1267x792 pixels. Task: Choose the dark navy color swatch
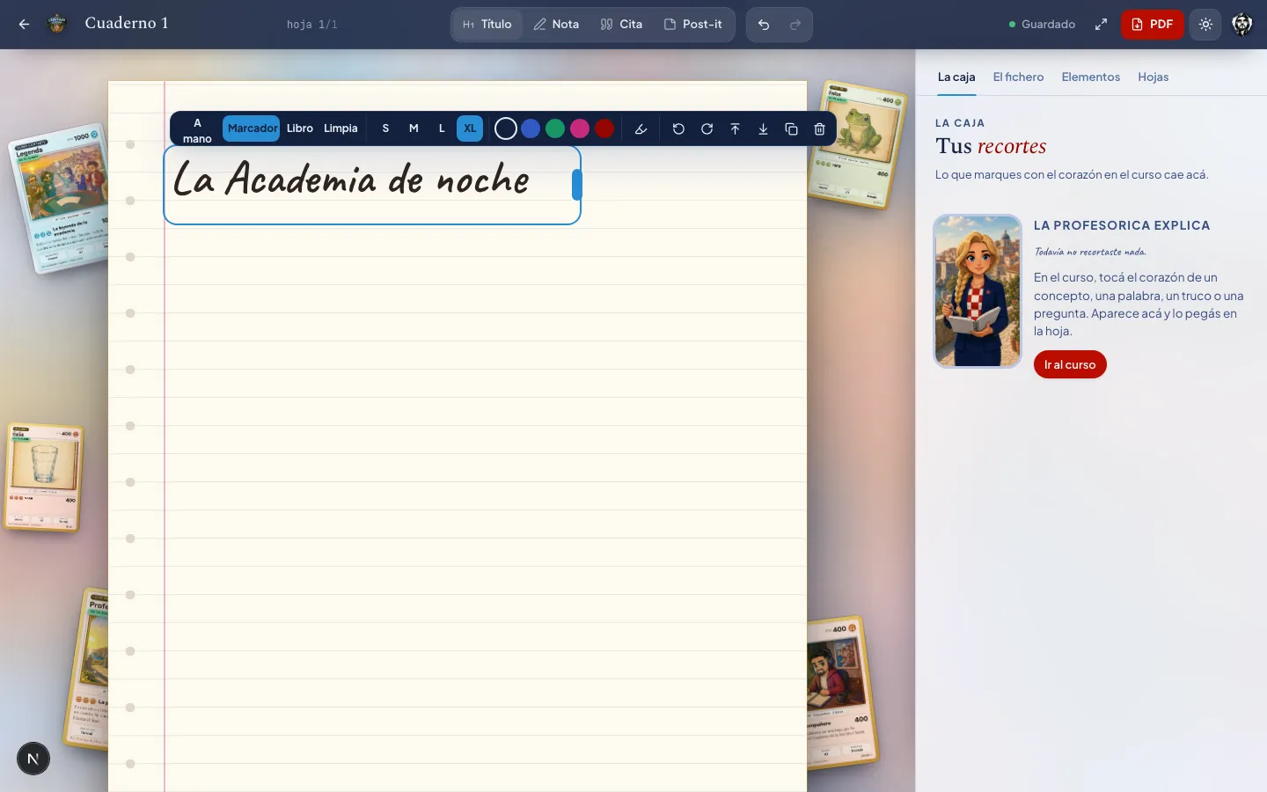tap(506, 129)
